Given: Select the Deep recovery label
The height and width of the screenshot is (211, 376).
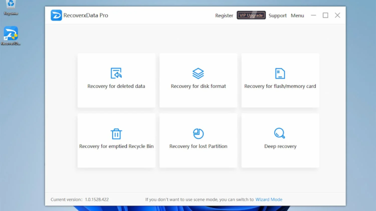Looking at the screenshot, I should [281, 146].
